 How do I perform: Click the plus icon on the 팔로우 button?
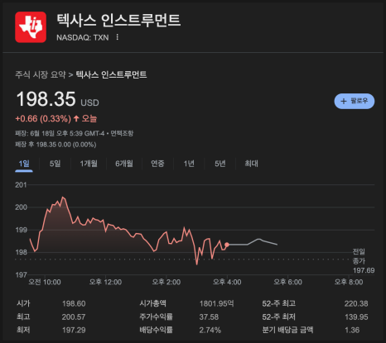tap(344, 101)
